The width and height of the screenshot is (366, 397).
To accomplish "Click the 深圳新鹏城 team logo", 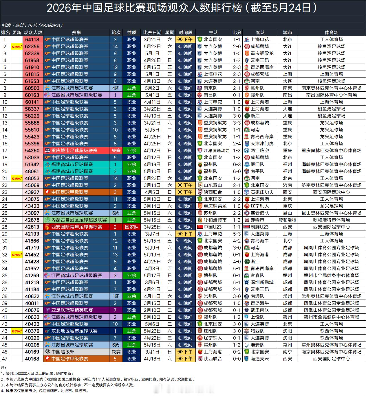I will coord(247,282).
